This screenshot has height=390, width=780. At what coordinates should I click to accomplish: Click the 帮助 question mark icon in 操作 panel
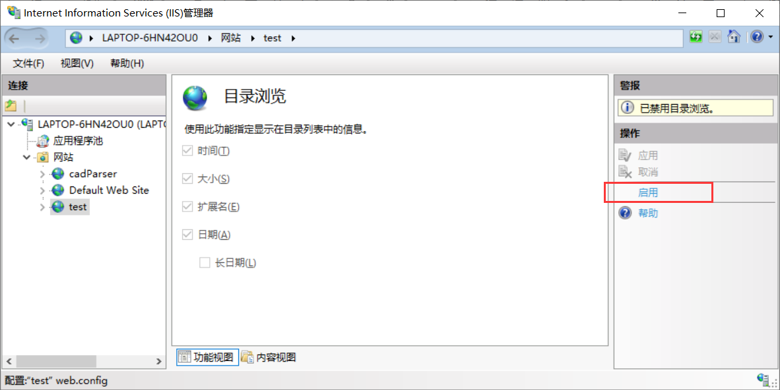(x=625, y=212)
